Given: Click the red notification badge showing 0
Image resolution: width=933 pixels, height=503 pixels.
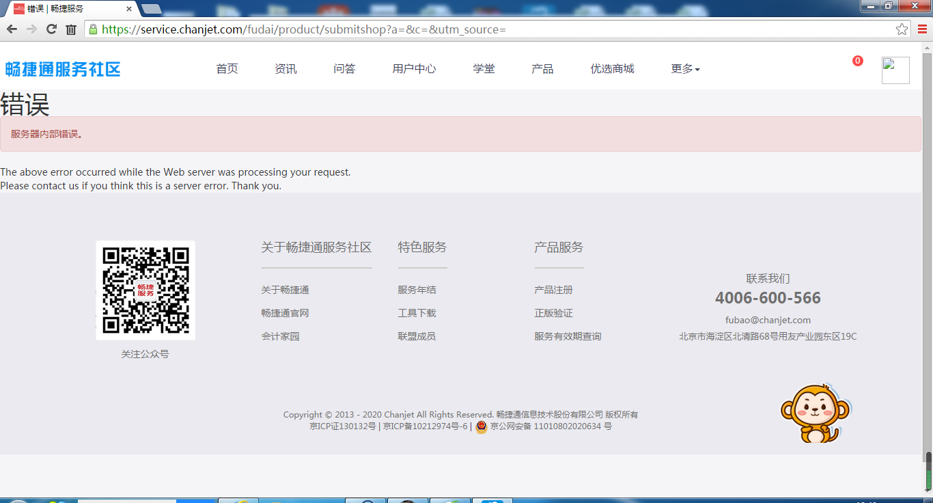Looking at the screenshot, I should pyautogui.click(x=858, y=61).
